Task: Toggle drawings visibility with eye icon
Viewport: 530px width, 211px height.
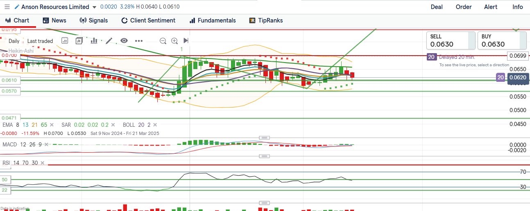Action: [124, 40]
